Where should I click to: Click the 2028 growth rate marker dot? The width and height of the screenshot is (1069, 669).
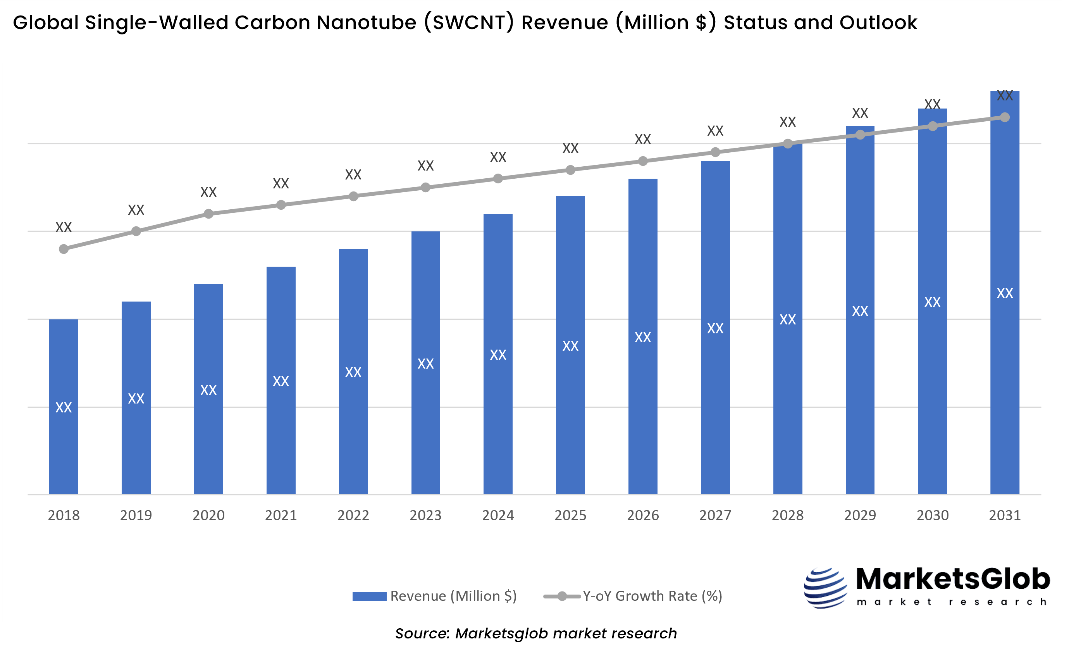[x=787, y=143]
